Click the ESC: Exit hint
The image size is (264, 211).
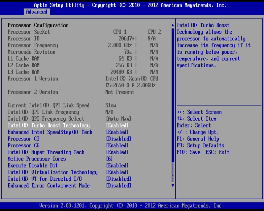click(217, 152)
